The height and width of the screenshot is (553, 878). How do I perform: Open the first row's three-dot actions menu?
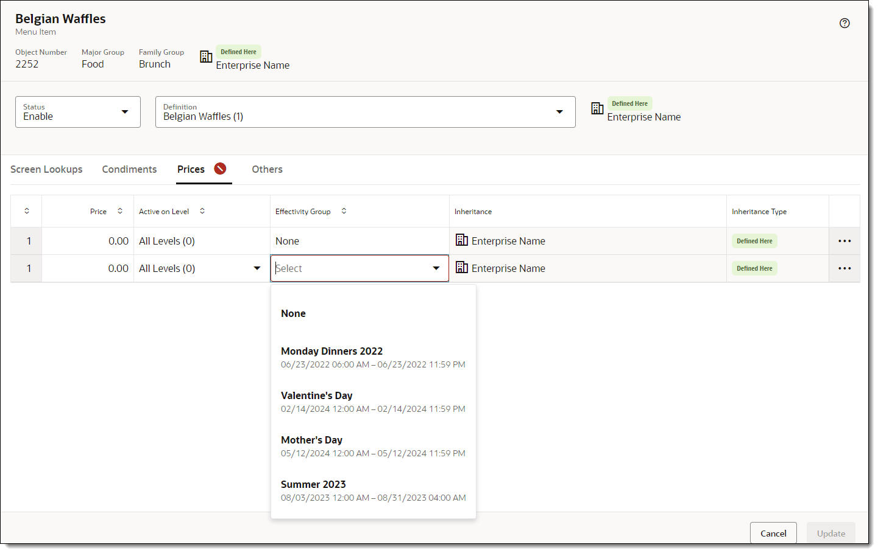point(844,241)
